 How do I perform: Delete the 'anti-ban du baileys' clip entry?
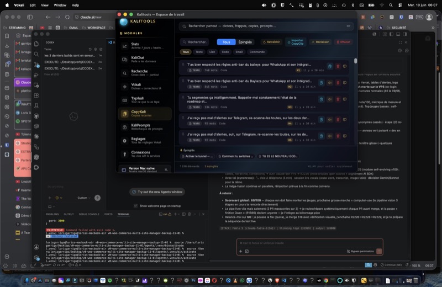pos(338,66)
